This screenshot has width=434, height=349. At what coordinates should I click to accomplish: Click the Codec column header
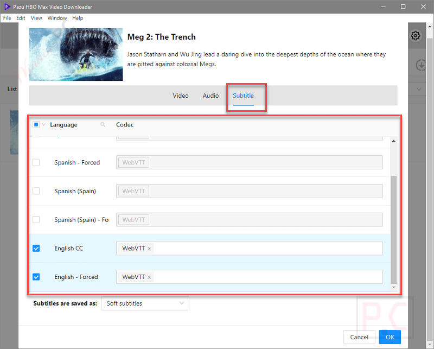[125, 125]
